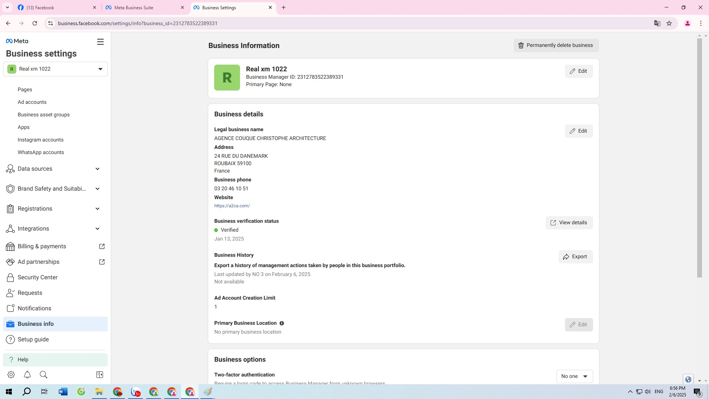This screenshot has width=709, height=399.
Task: View site information icon in the address bar
Action: click(51, 23)
